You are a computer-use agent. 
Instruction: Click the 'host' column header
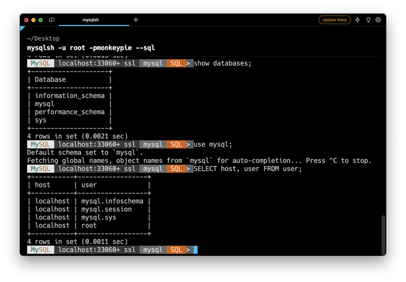(x=42, y=185)
